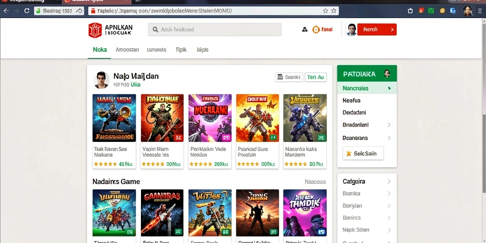Click the list icon in Saeika button
Image resolution: width=486 pixels, height=243 pixels.
(x=280, y=77)
